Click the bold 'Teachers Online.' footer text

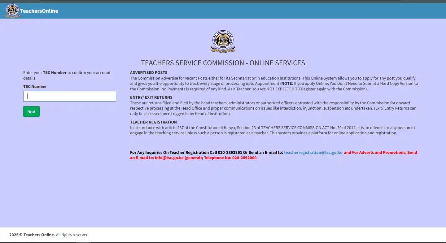point(39,235)
